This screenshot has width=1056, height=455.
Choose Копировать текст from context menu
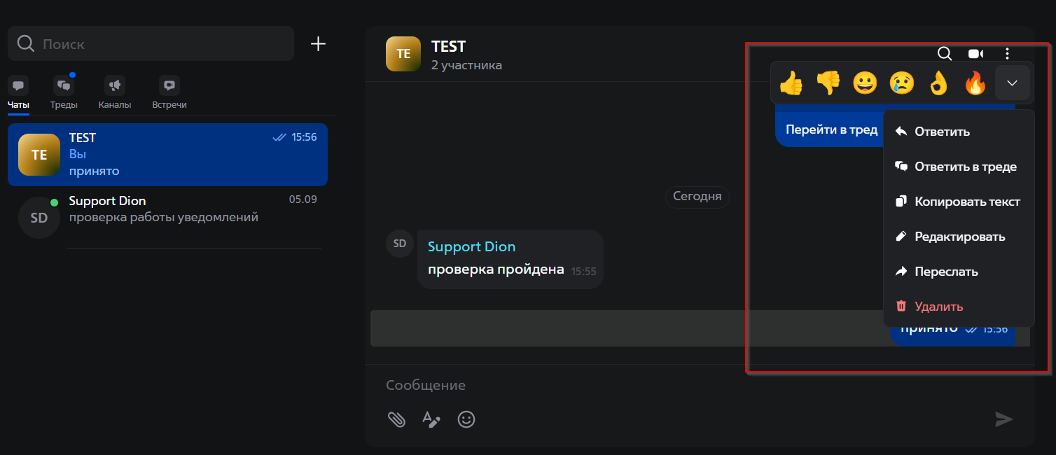point(966,202)
